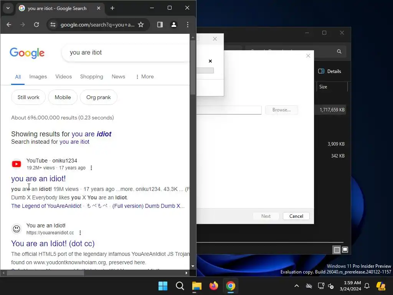This screenshot has width=393, height=295.
Task: Select the 'Mobile' suggestion chip
Action: pos(63,97)
